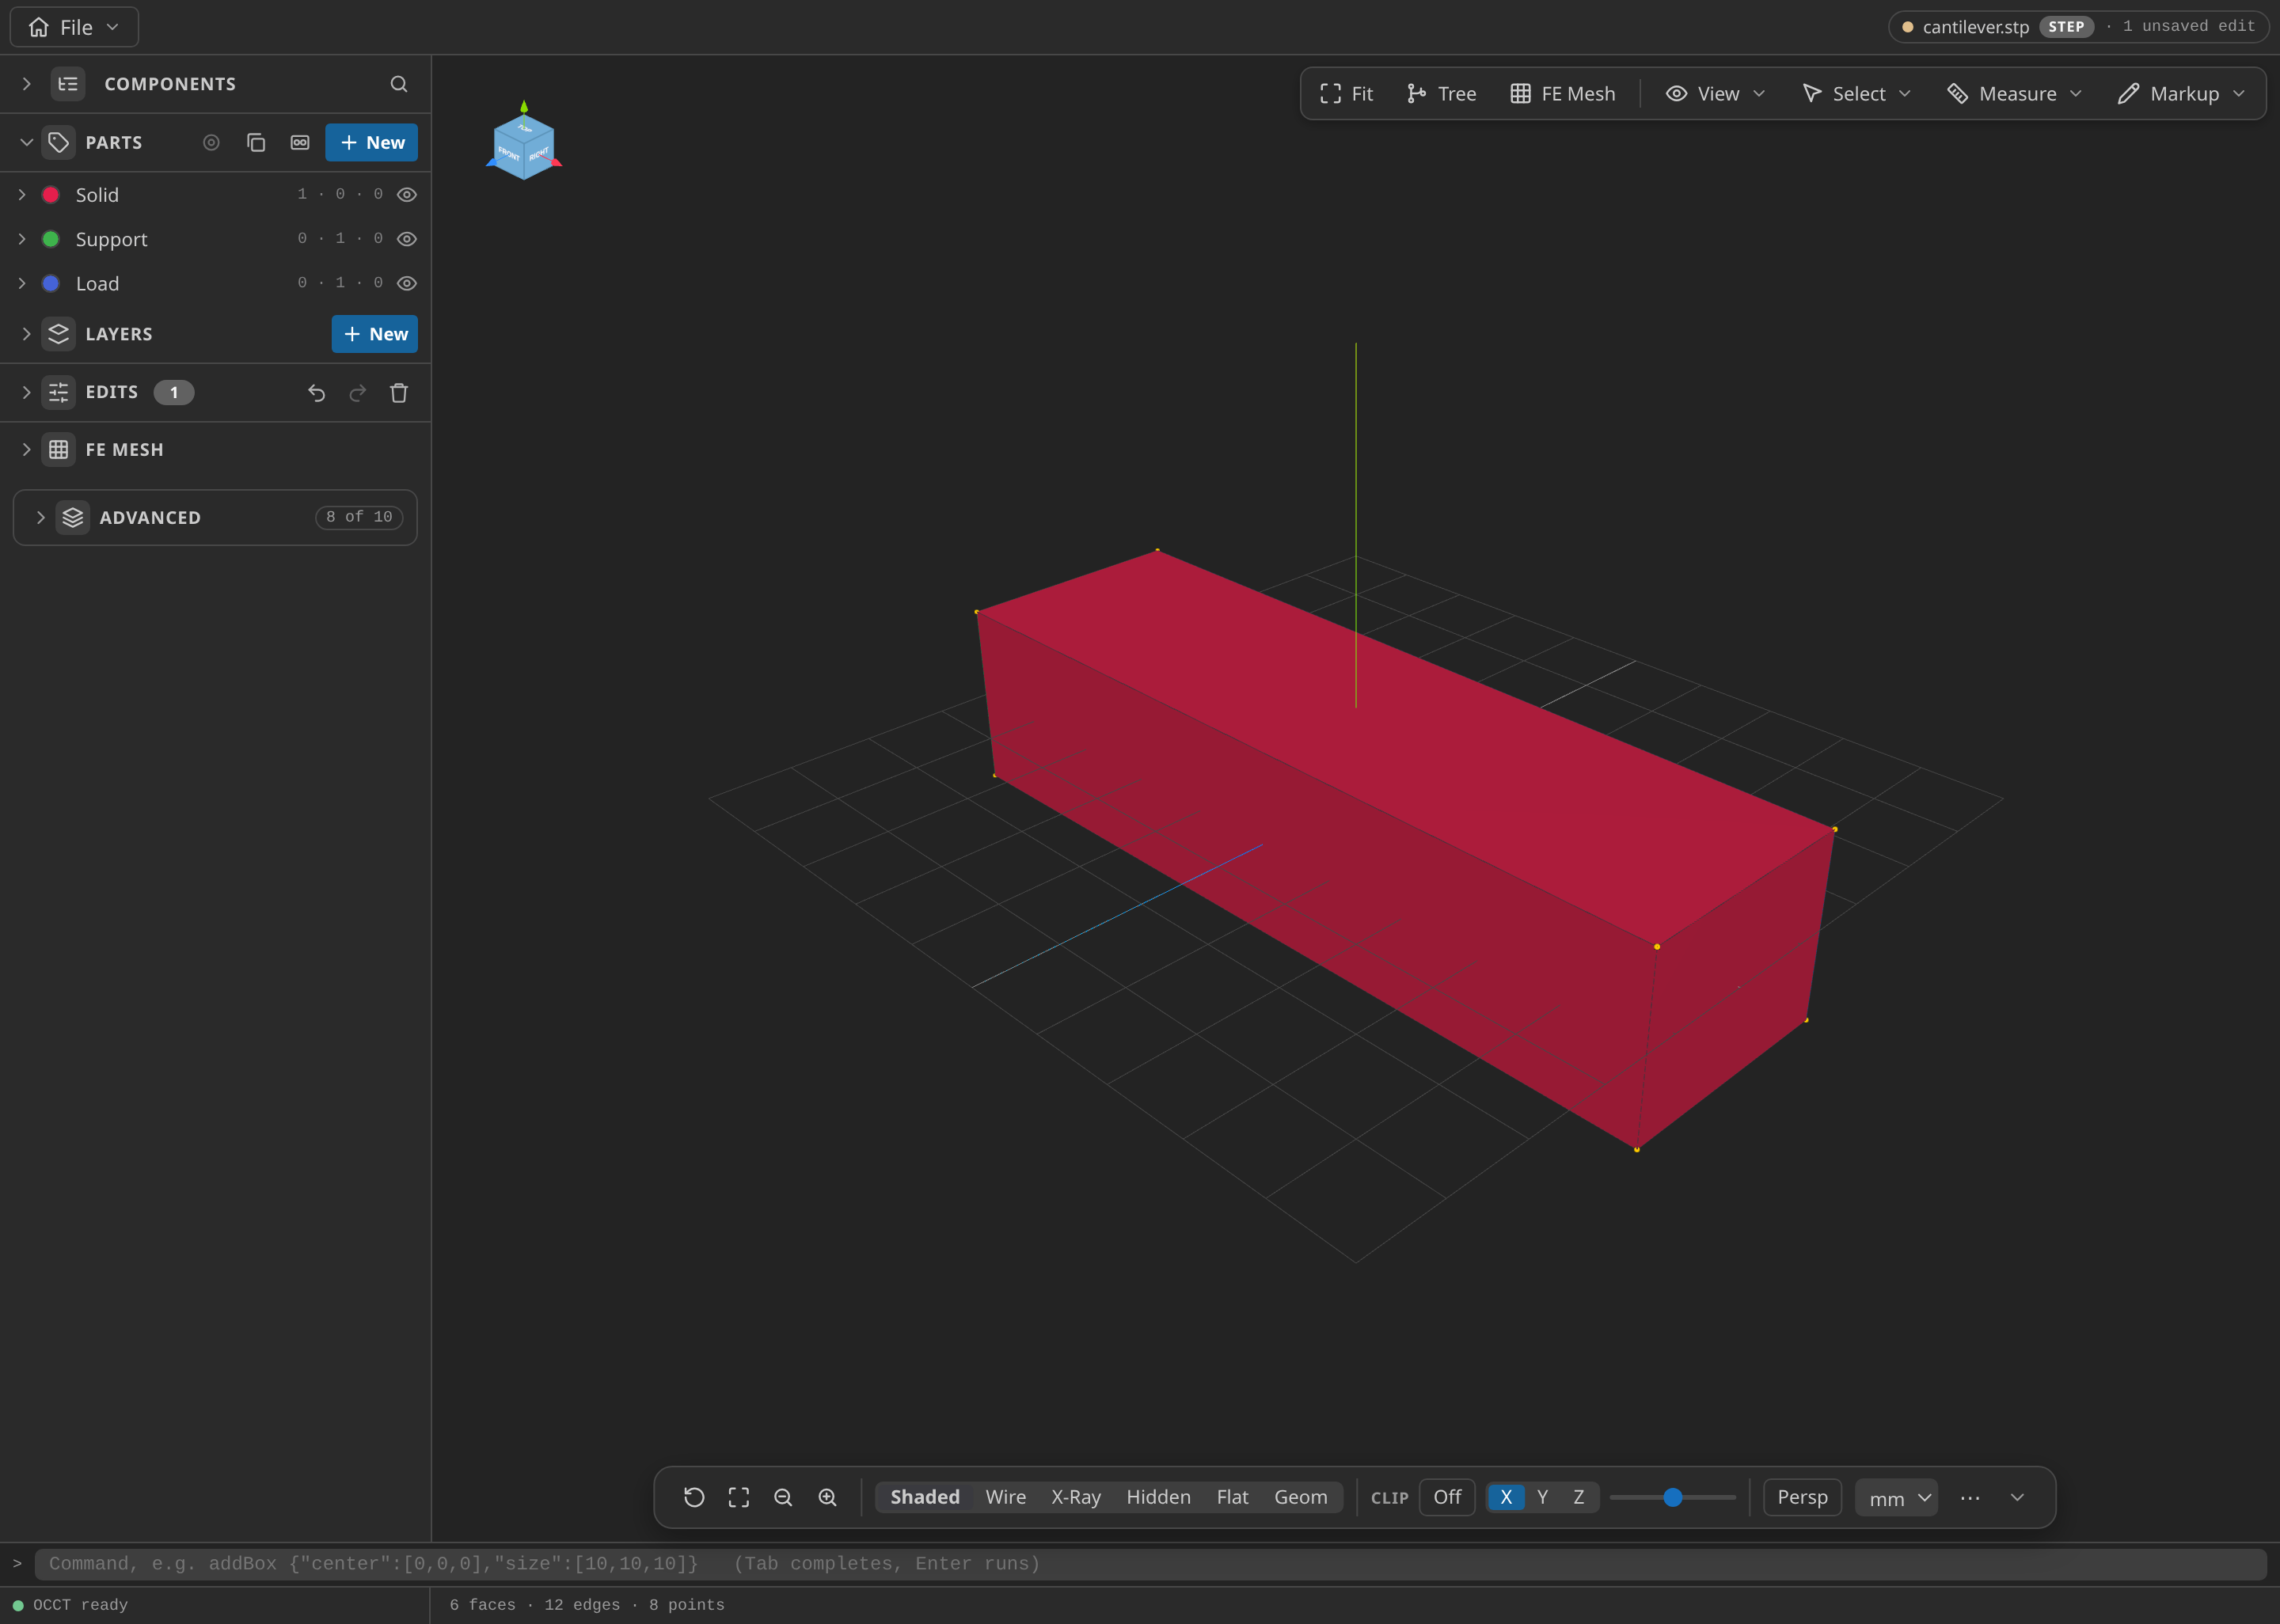Image resolution: width=2280 pixels, height=1624 pixels.
Task: Click the Fit button
Action: point(1346,93)
